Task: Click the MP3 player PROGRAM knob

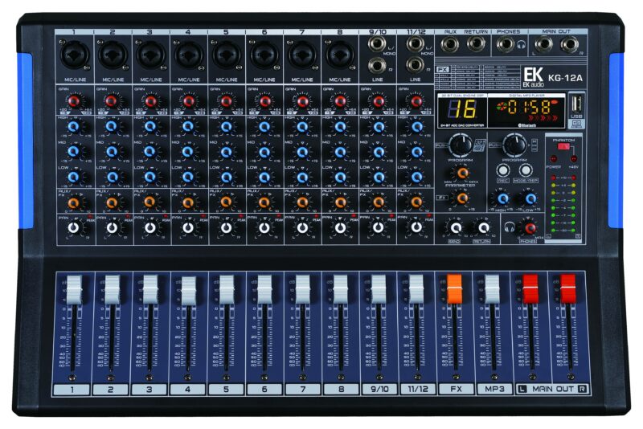Action: coord(514,145)
